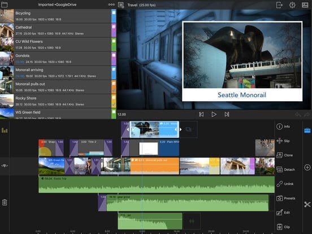Split the clip with scissors icon
Image resolution: width=312 pixels, height=234 pixels.
tap(307, 205)
